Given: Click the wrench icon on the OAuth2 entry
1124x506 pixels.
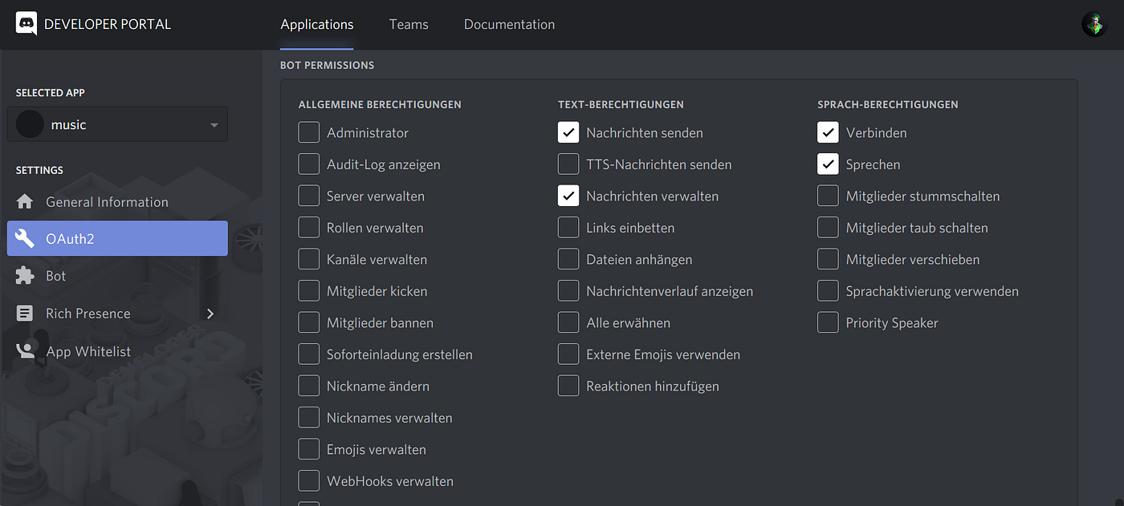Looking at the screenshot, I should [25, 238].
